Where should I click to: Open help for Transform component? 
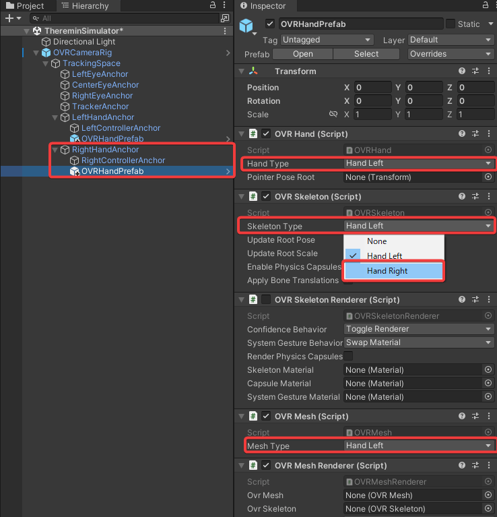pos(462,71)
